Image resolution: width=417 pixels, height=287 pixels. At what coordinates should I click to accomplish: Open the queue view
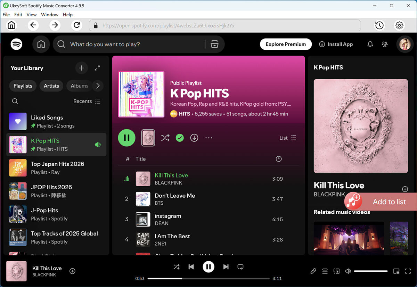325,271
